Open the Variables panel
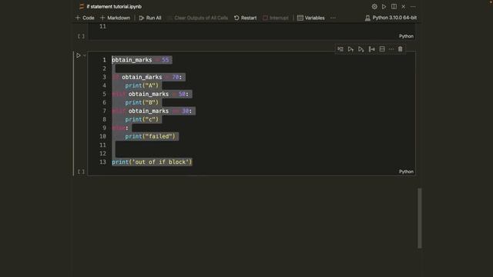The width and height of the screenshot is (493, 277). pyautogui.click(x=311, y=18)
